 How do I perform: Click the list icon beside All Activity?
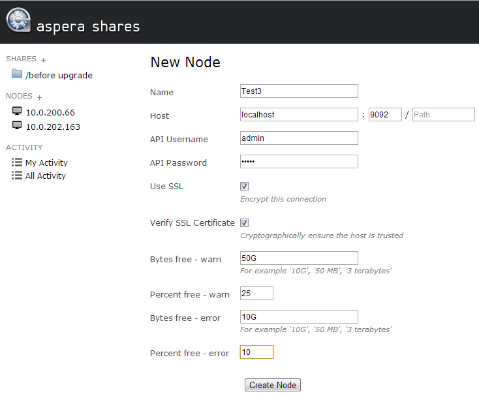pos(17,175)
